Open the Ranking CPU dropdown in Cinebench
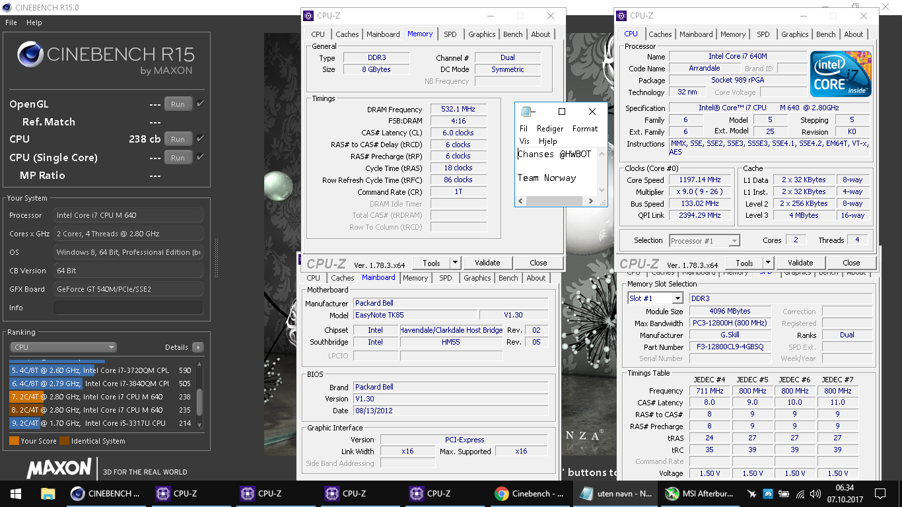 [x=63, y=347]
